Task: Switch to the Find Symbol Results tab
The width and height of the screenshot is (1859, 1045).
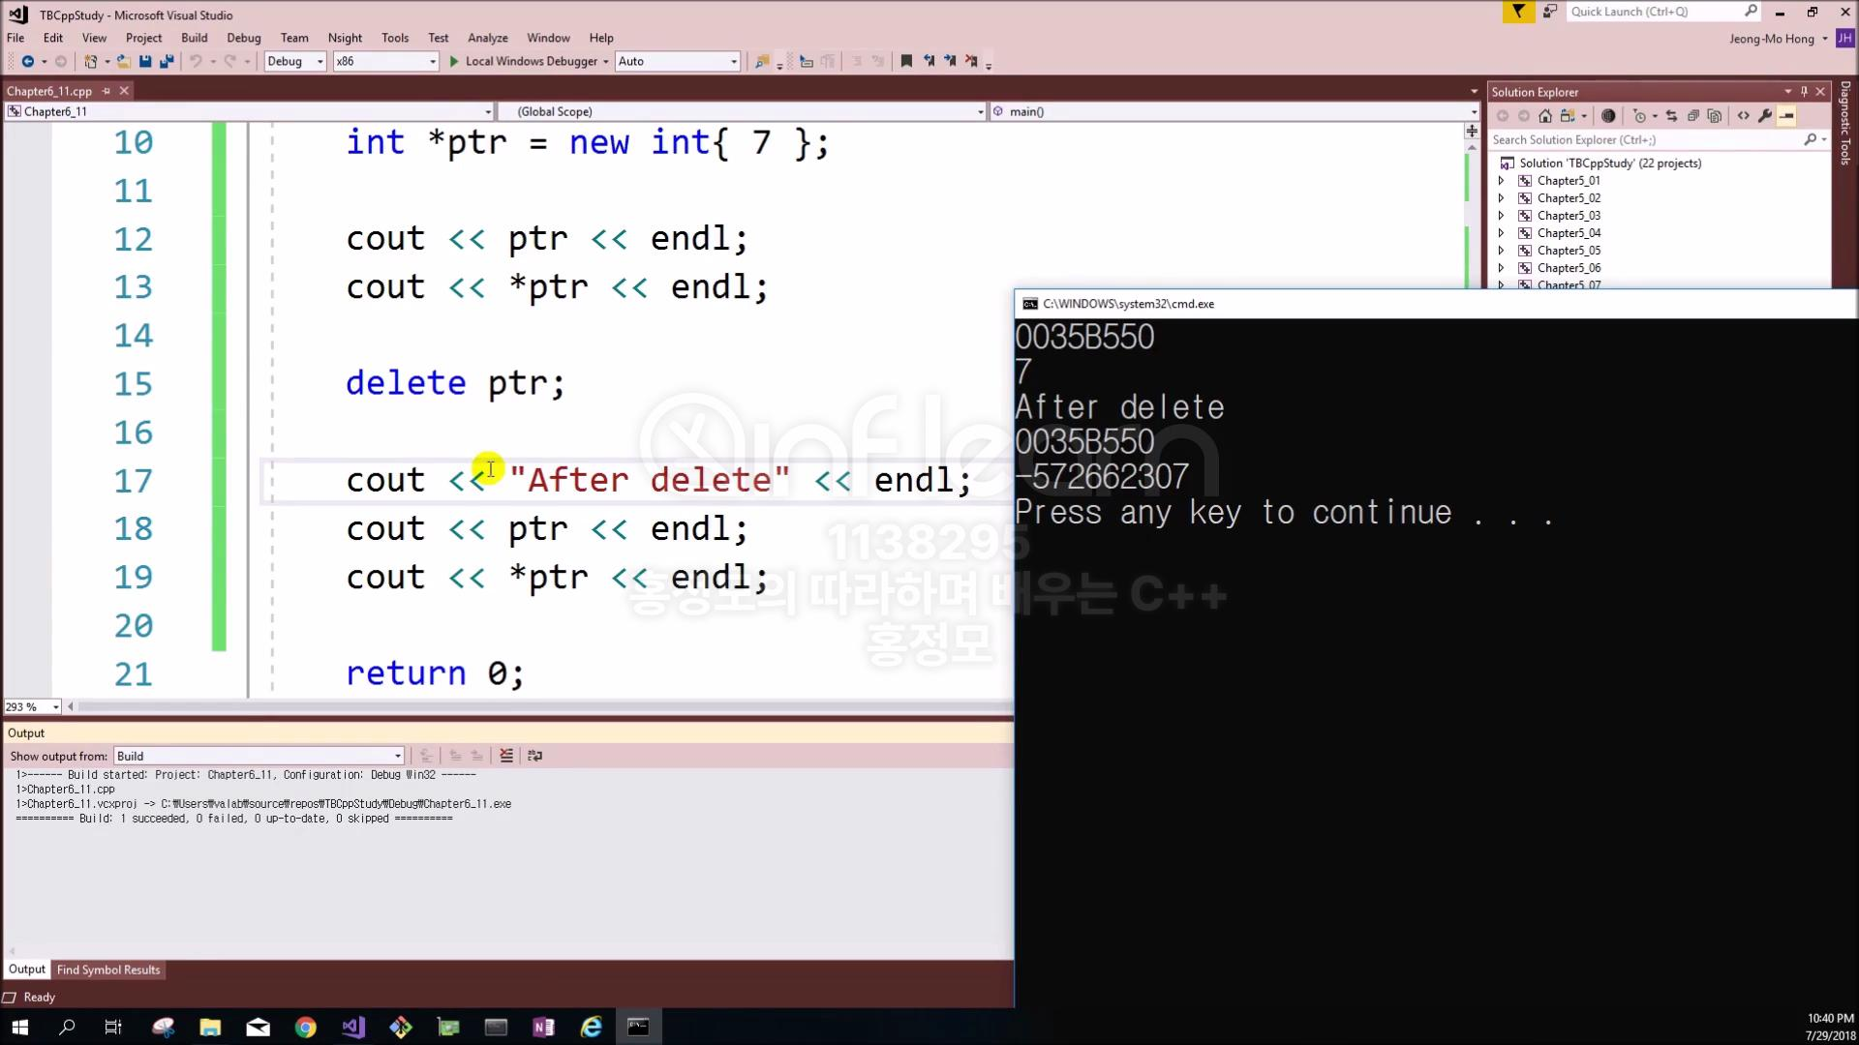Action: pos(108,970)
